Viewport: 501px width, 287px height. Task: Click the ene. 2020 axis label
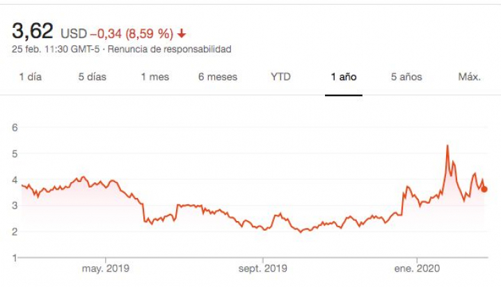point(416,268)
